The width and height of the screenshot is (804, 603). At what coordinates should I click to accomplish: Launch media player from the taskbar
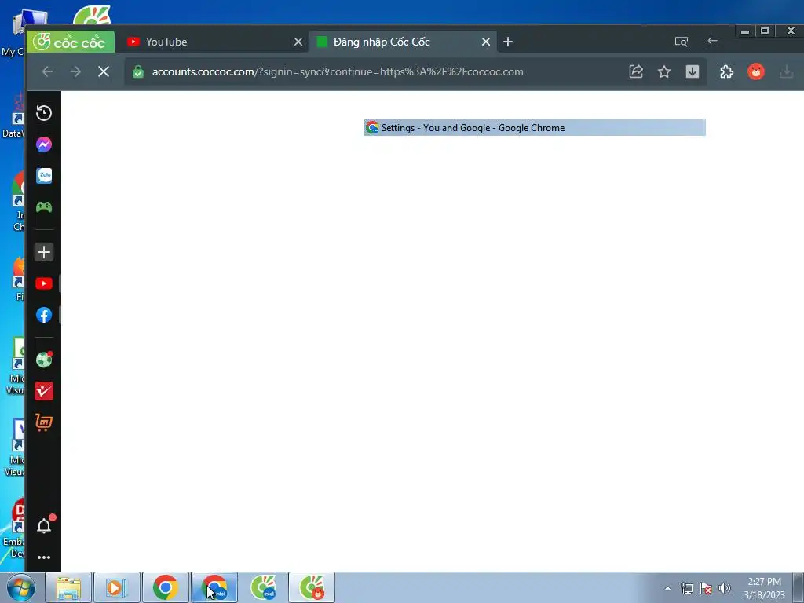(x=116, y=587)
